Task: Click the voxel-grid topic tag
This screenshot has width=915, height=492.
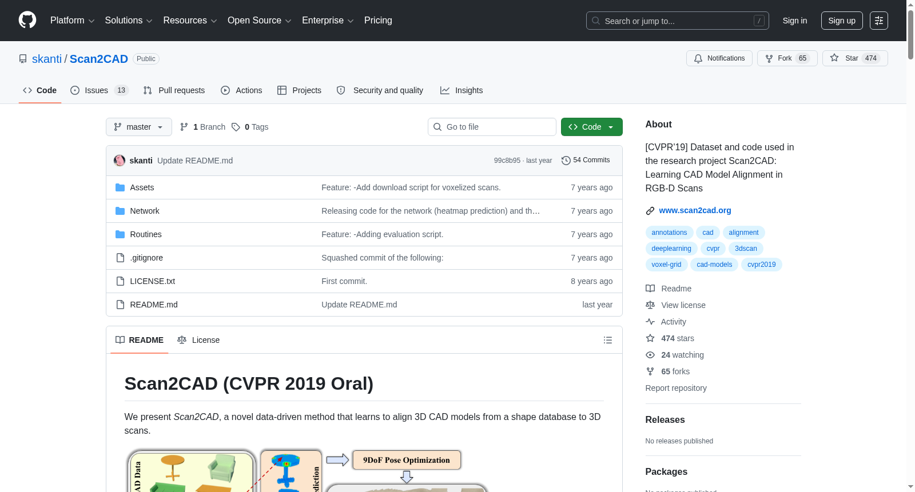Action: point(666,265)
